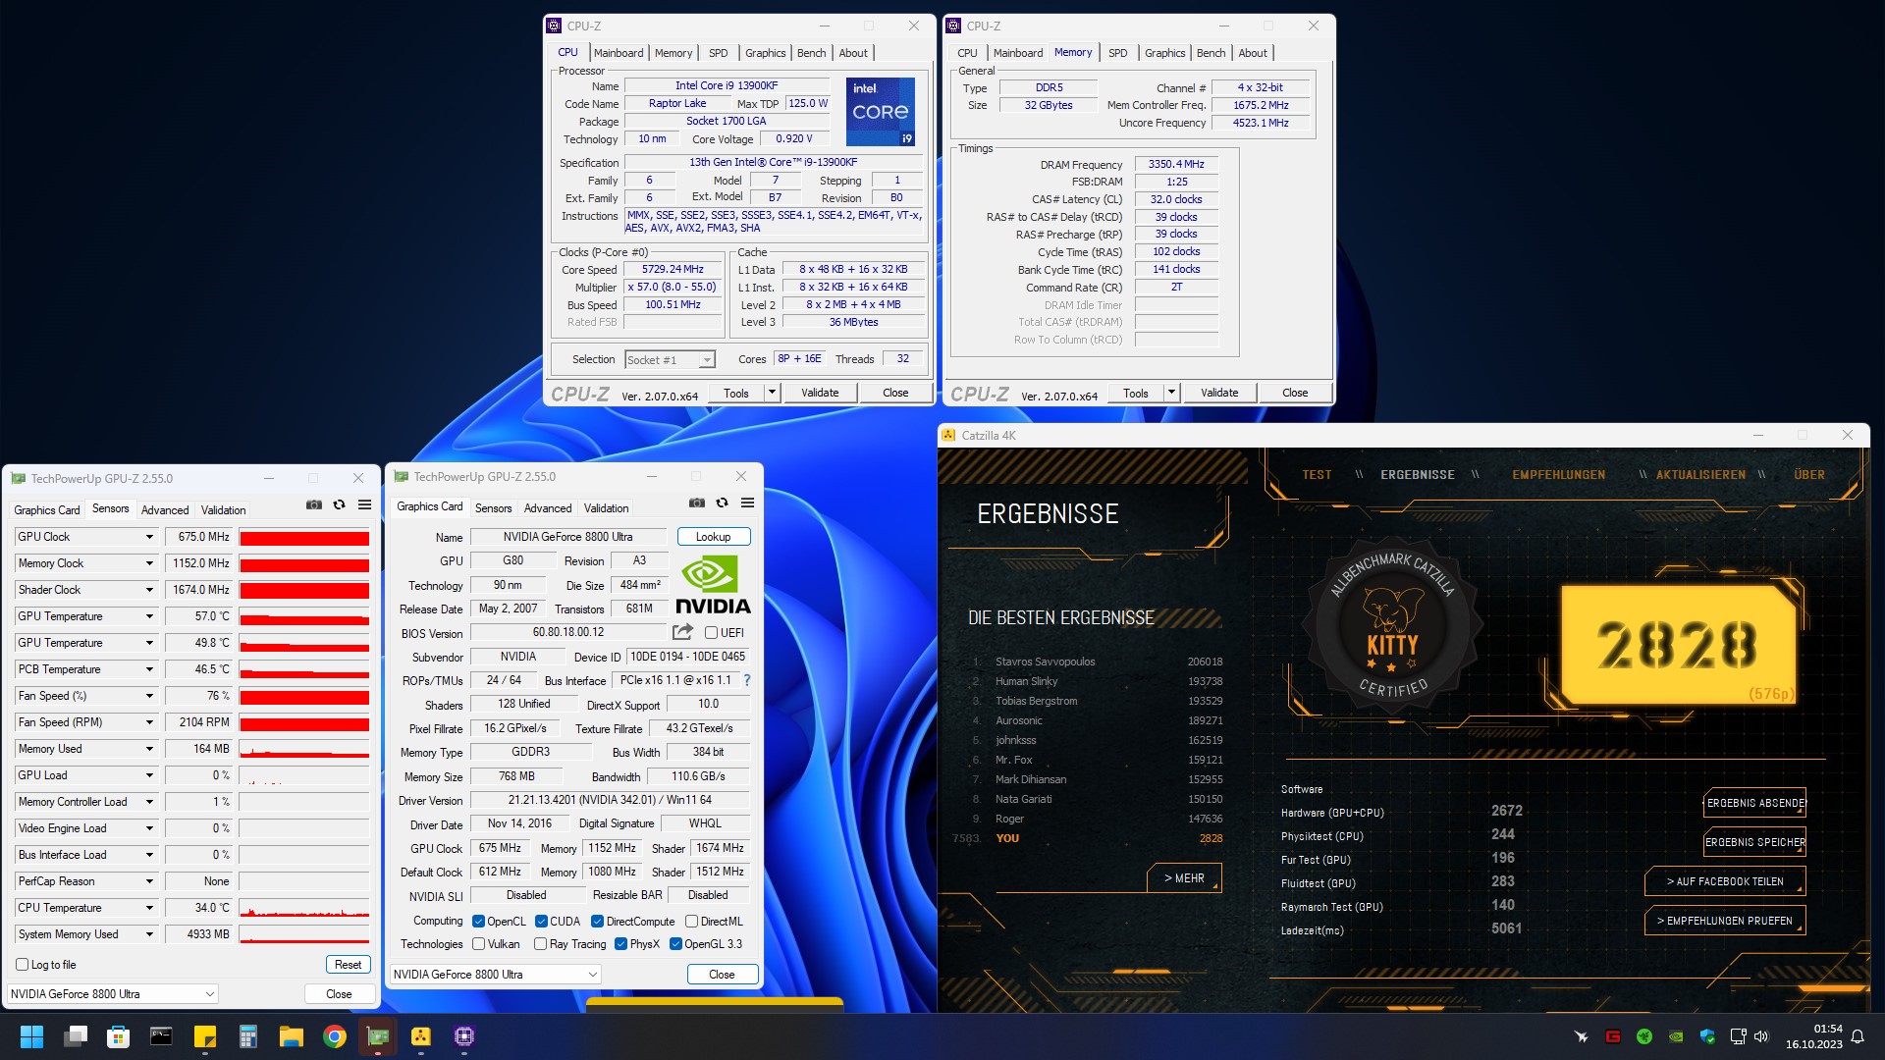Viewport: 1885px width, 1060px height.
Task: Click the BIOS export share icon
Action: [683, 632]
